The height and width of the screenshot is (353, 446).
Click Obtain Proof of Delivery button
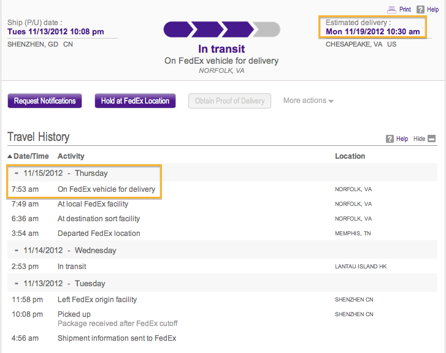(x=229, y=101)
